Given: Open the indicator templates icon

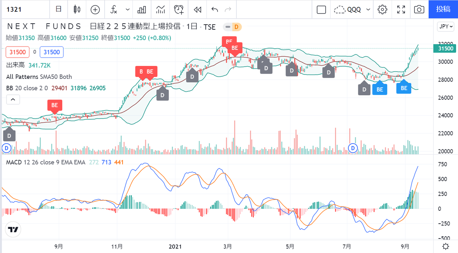Looking at the screenshot, I should (x=160, y=9).
